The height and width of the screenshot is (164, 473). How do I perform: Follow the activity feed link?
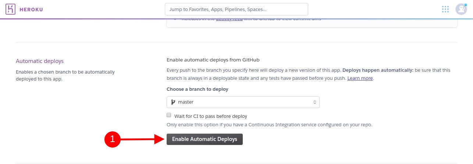[x=229, y=19]
